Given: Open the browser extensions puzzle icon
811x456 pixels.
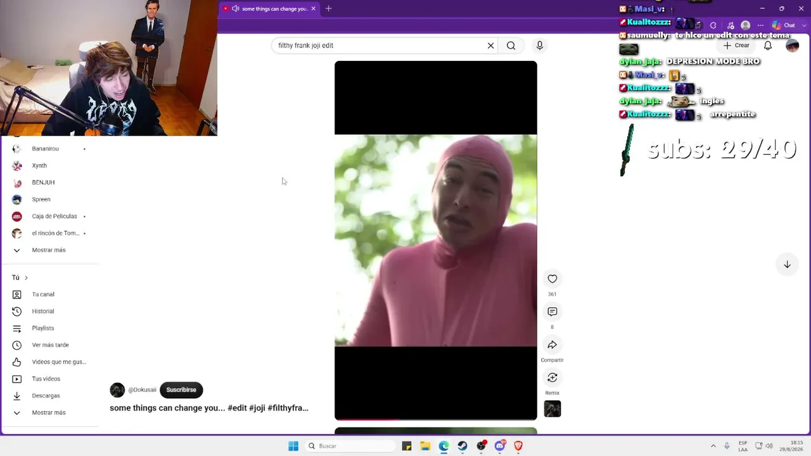Looking at the screenshot, I should [x=713, y=25].
